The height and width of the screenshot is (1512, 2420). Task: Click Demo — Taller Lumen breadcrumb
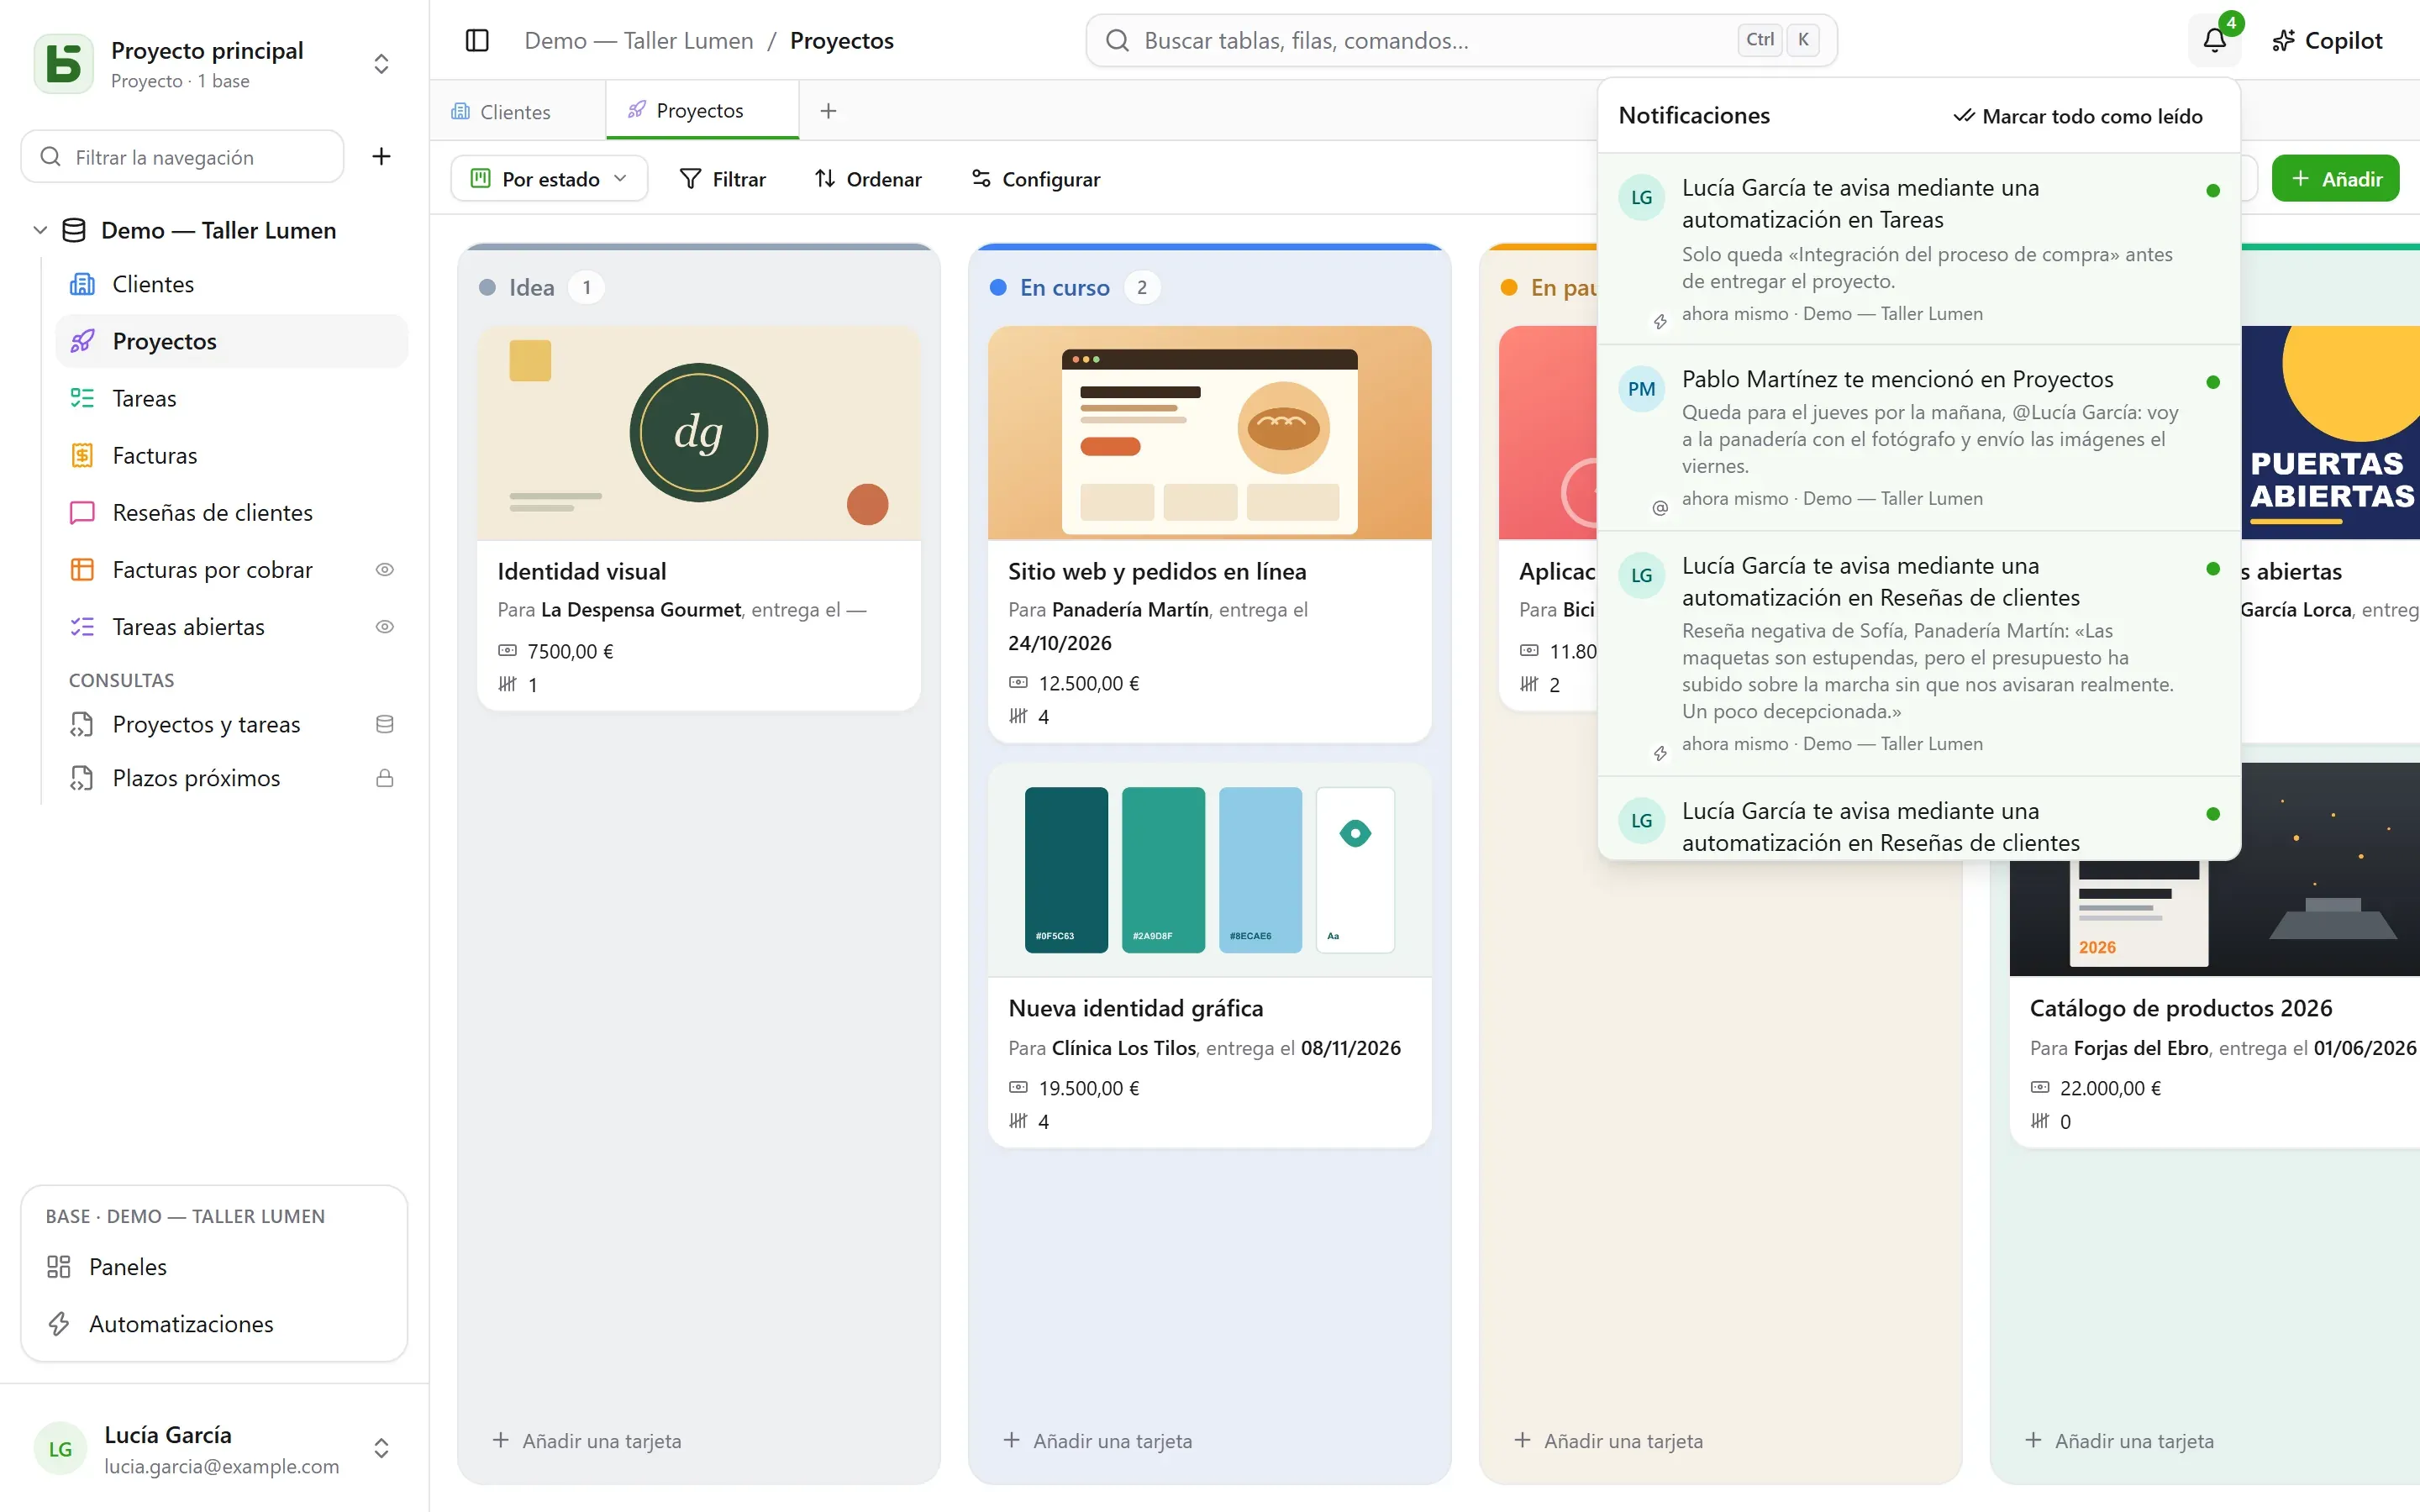click(x=639, y=40)
